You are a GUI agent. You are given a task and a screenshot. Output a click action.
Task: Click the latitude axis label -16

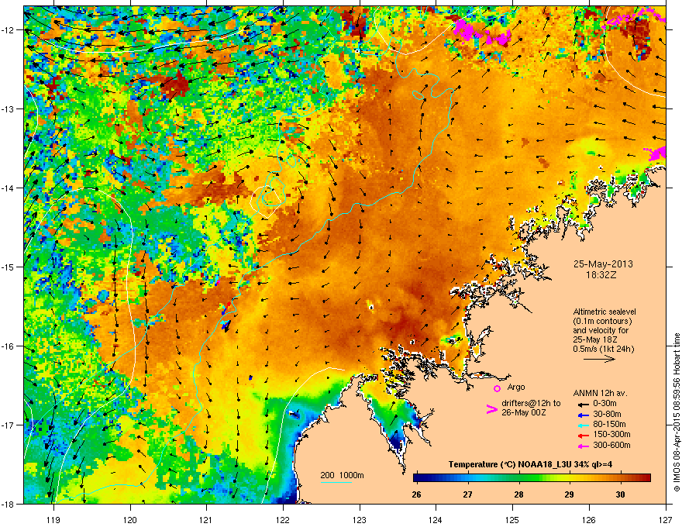click(9, 346)
